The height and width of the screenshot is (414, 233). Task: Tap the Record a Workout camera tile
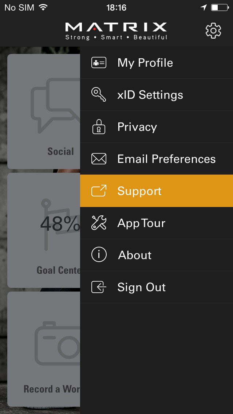point(44,349)
